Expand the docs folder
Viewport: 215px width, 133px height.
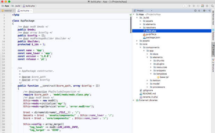[x=148, y=54]
